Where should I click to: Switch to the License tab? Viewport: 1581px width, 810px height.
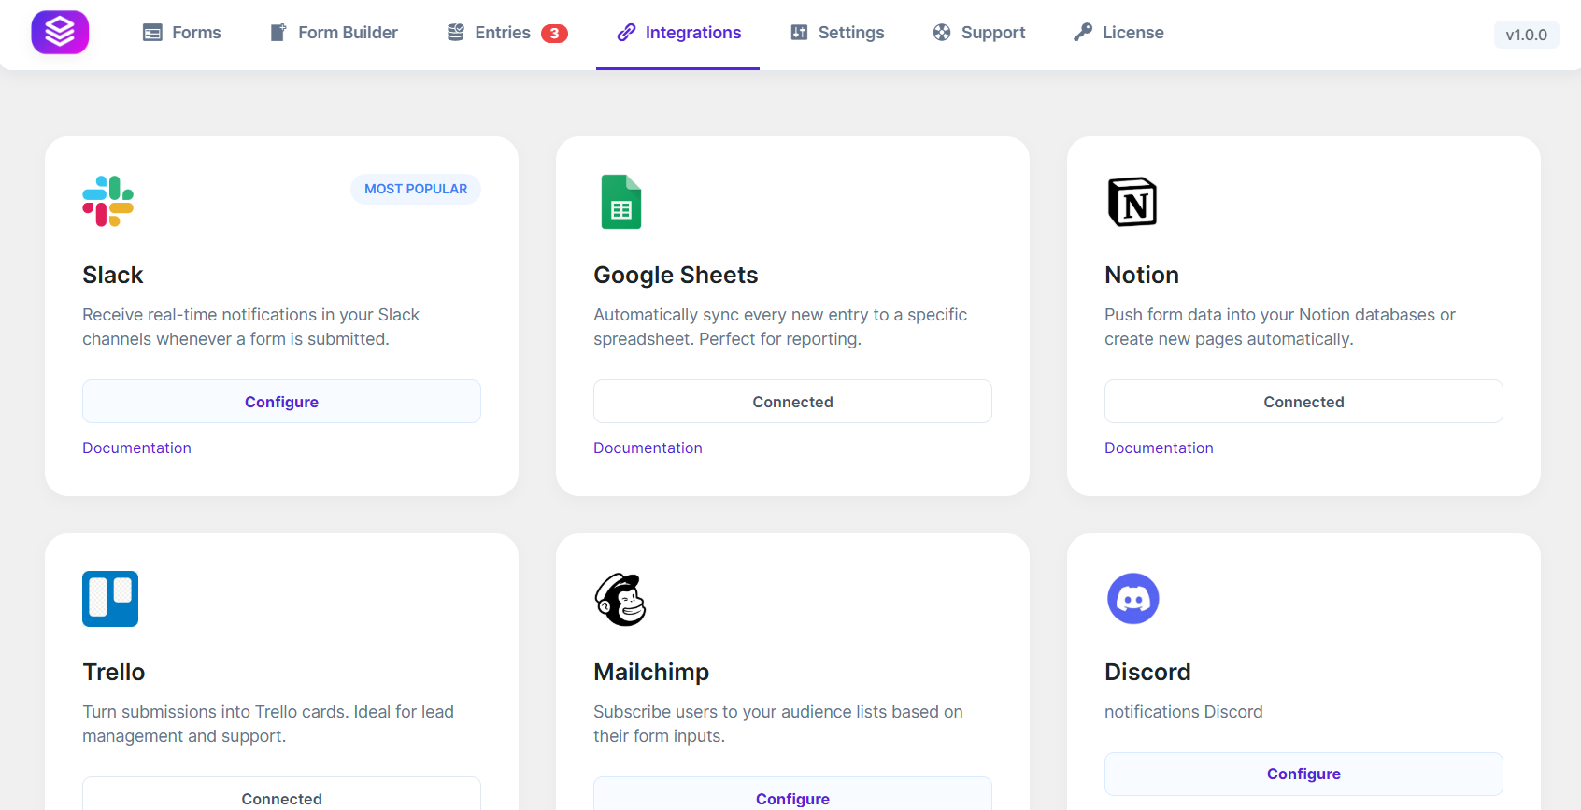point(1118,33)
